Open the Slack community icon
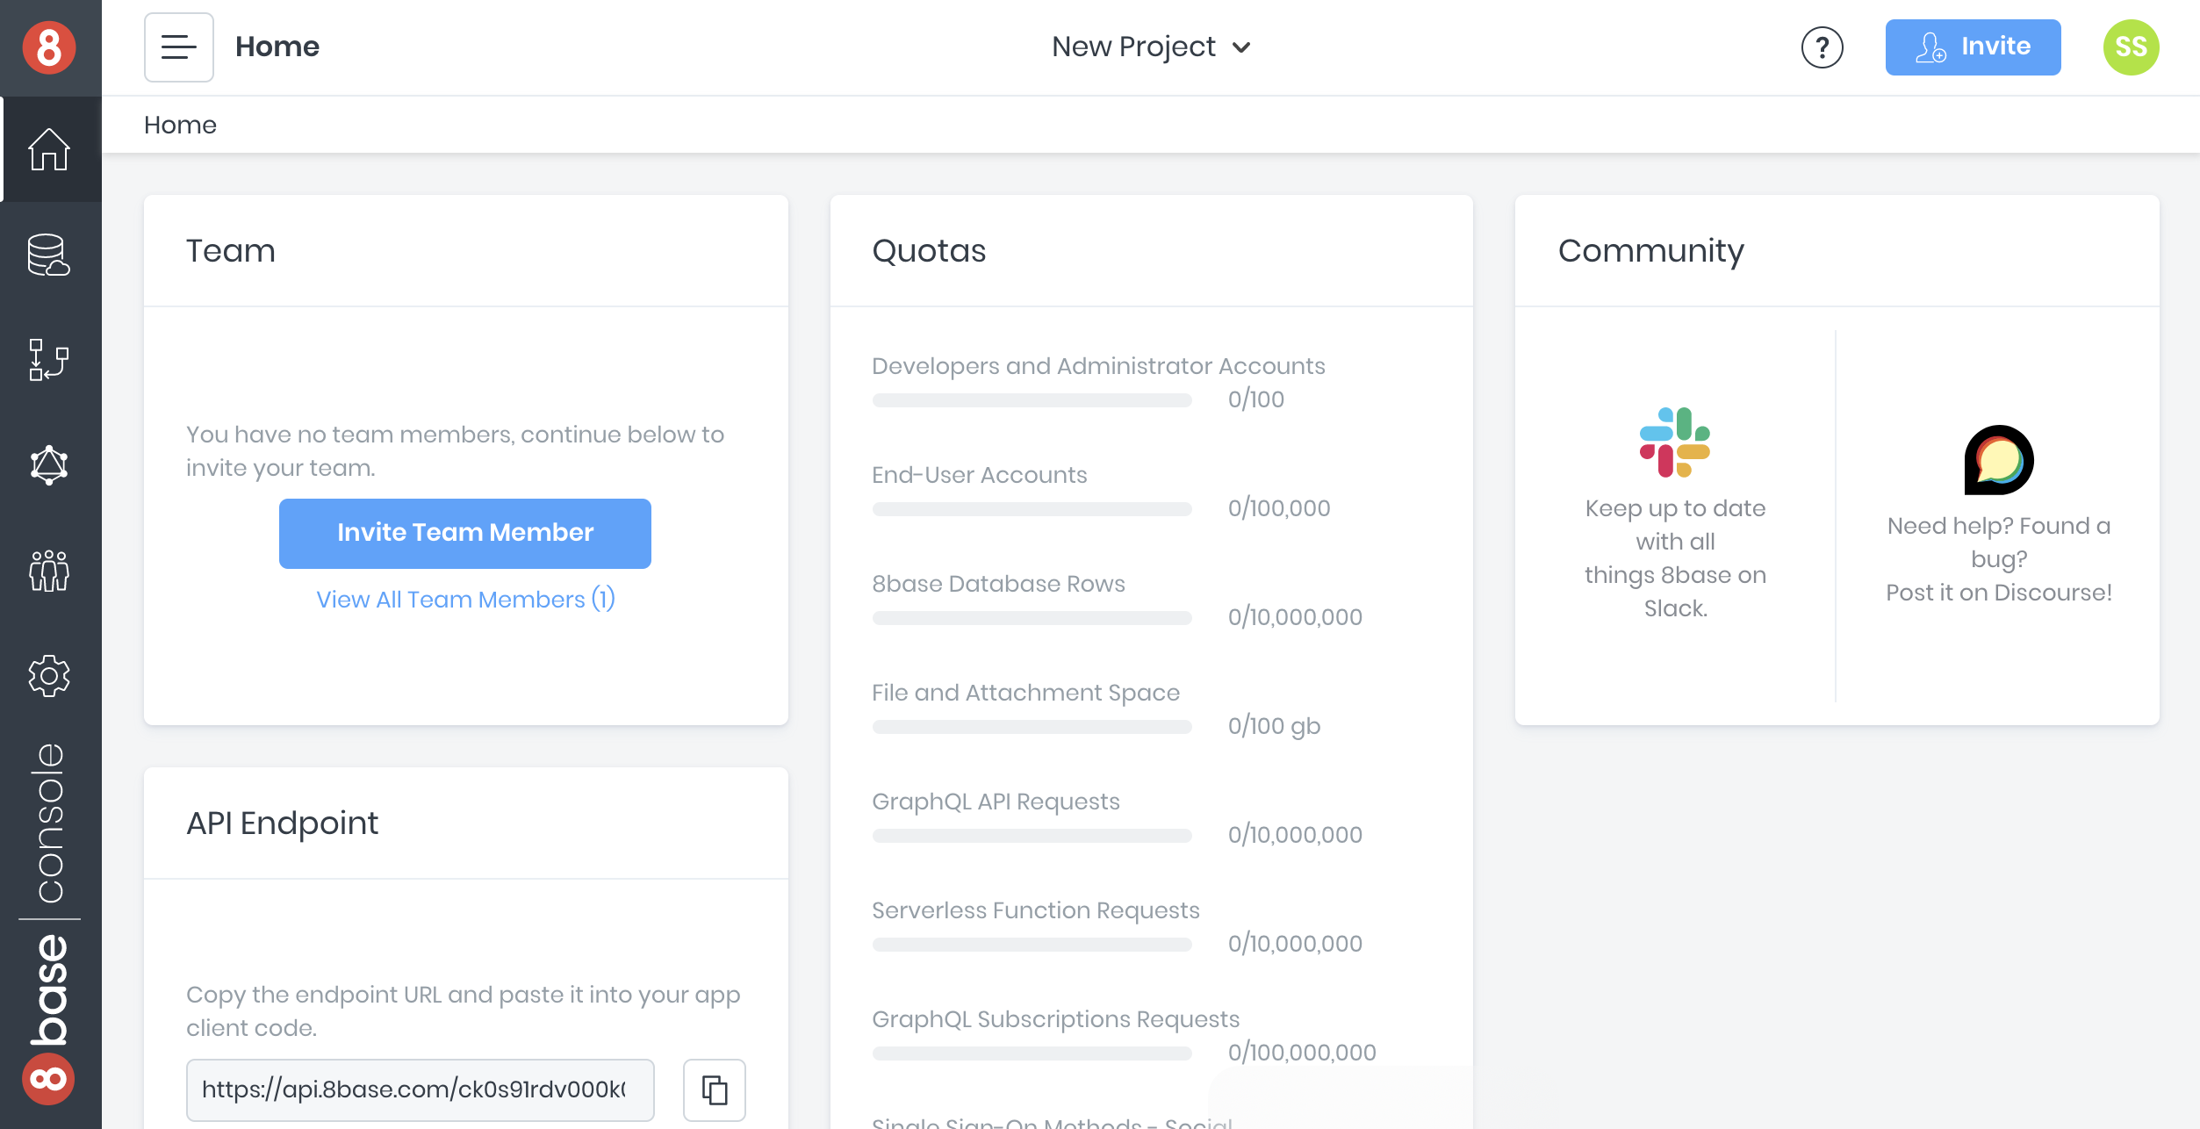The image size is (2200, 1129). pyautogui.click(x=1674, y=442)
